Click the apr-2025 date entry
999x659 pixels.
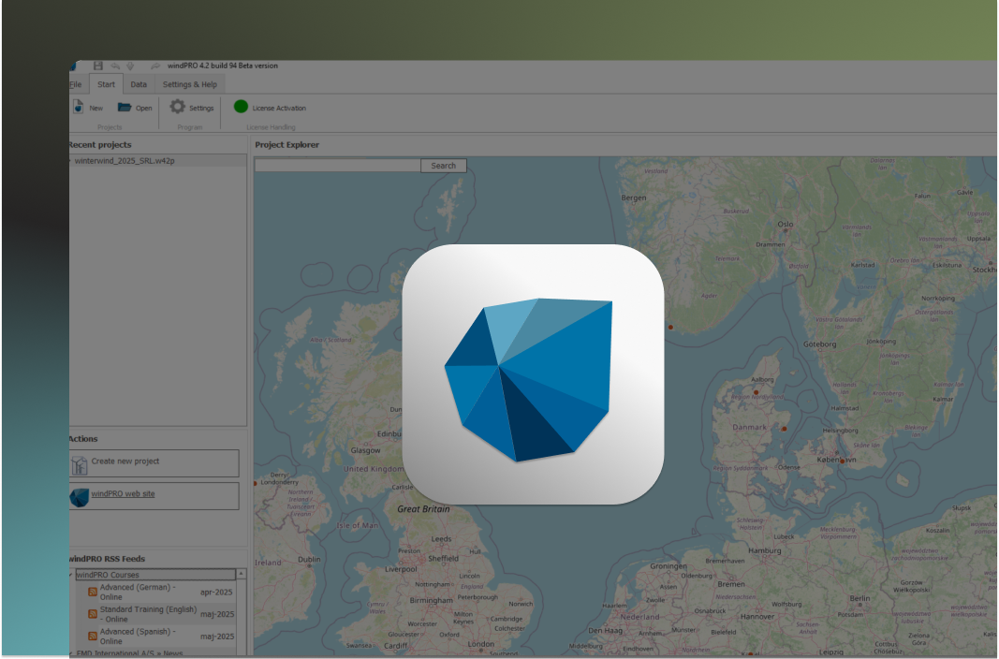pyautogui.click(x=216, y=593)
